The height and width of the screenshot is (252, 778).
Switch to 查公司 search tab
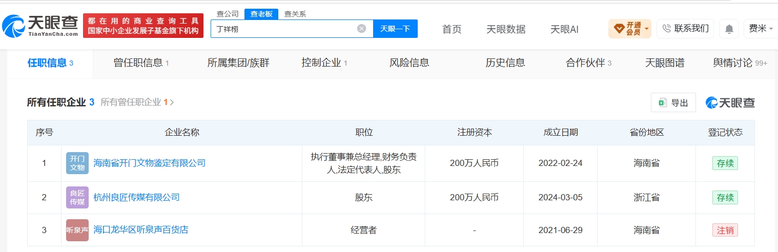click(x=228, y=14)
